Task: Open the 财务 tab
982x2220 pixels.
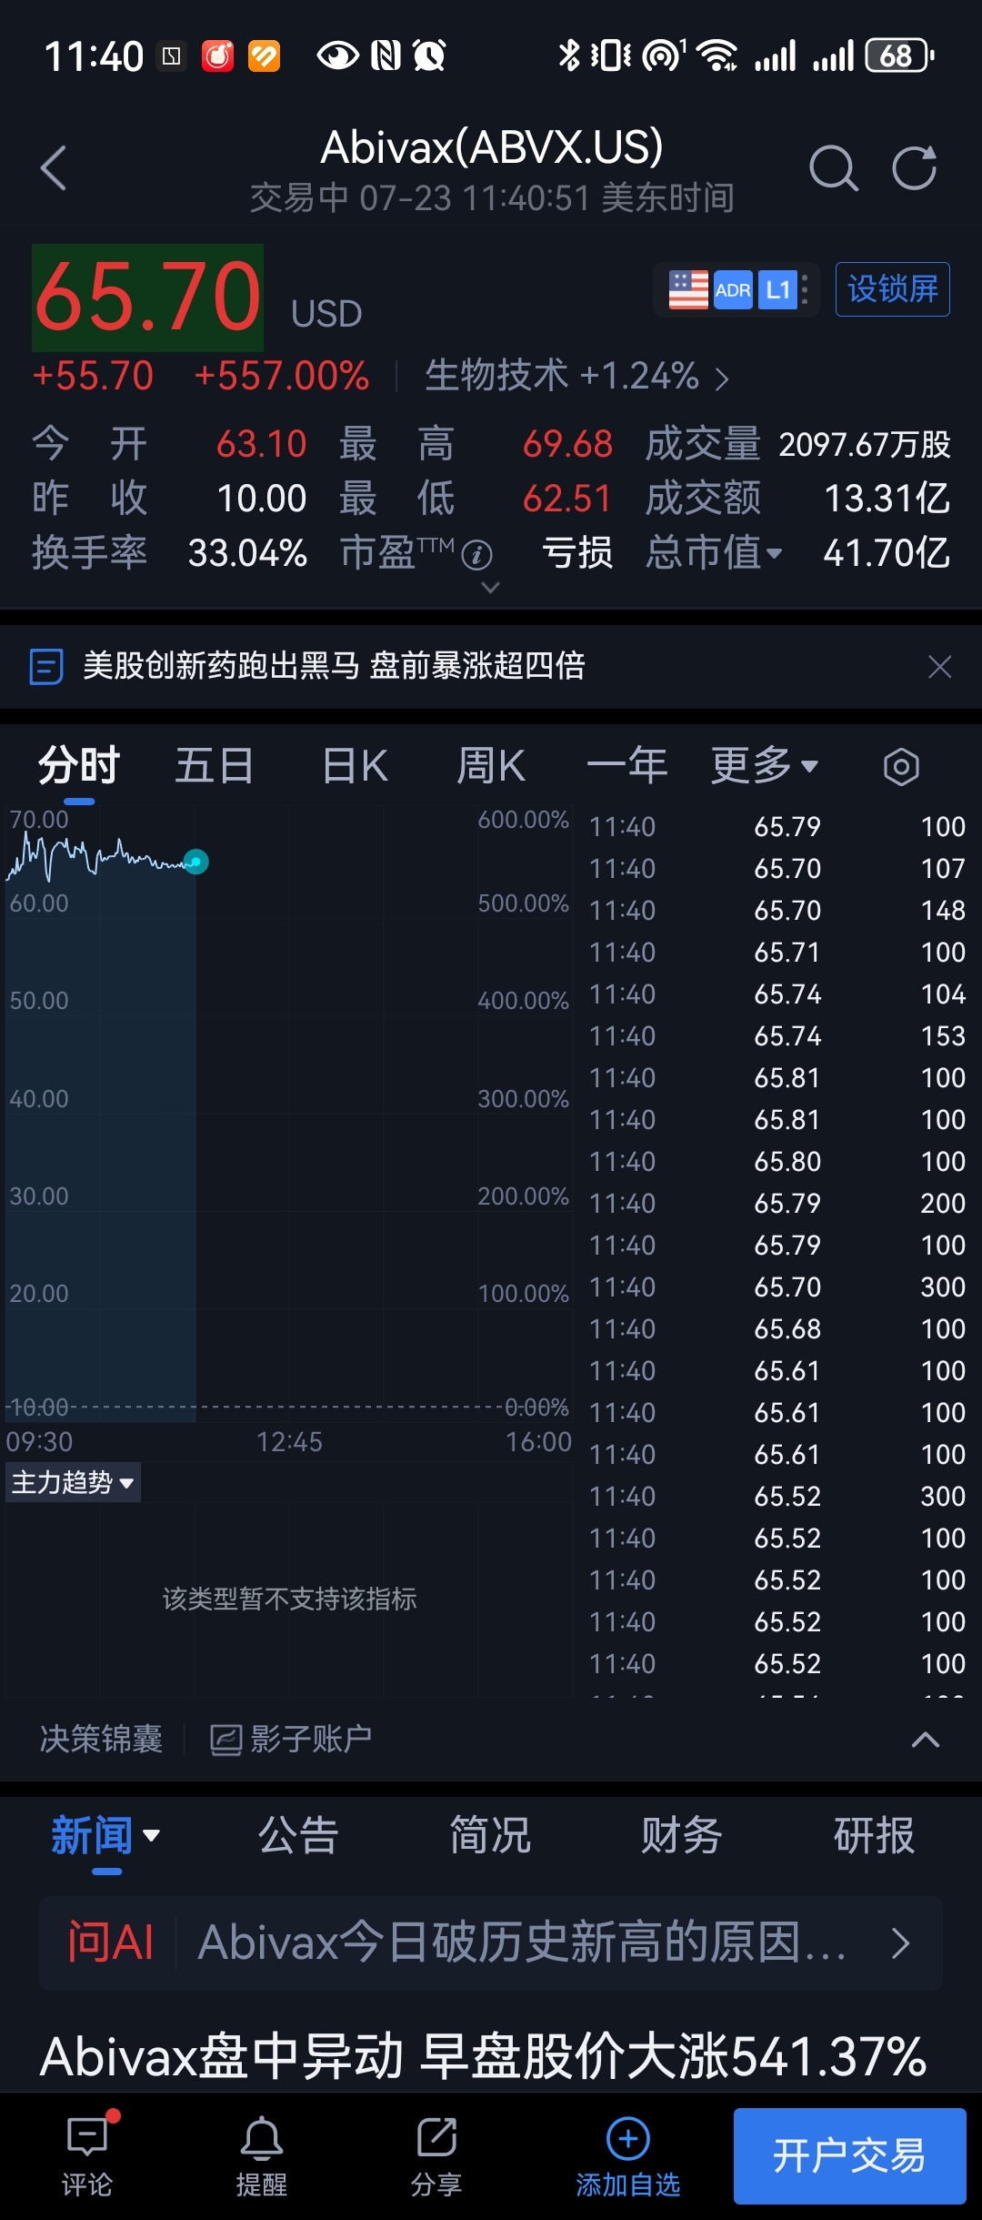Action: pyautogui.click(x=682, y=1835)
